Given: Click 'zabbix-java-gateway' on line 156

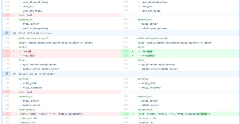Looking at the screenshot, I should pyautogui.click(x=36, y=28).
